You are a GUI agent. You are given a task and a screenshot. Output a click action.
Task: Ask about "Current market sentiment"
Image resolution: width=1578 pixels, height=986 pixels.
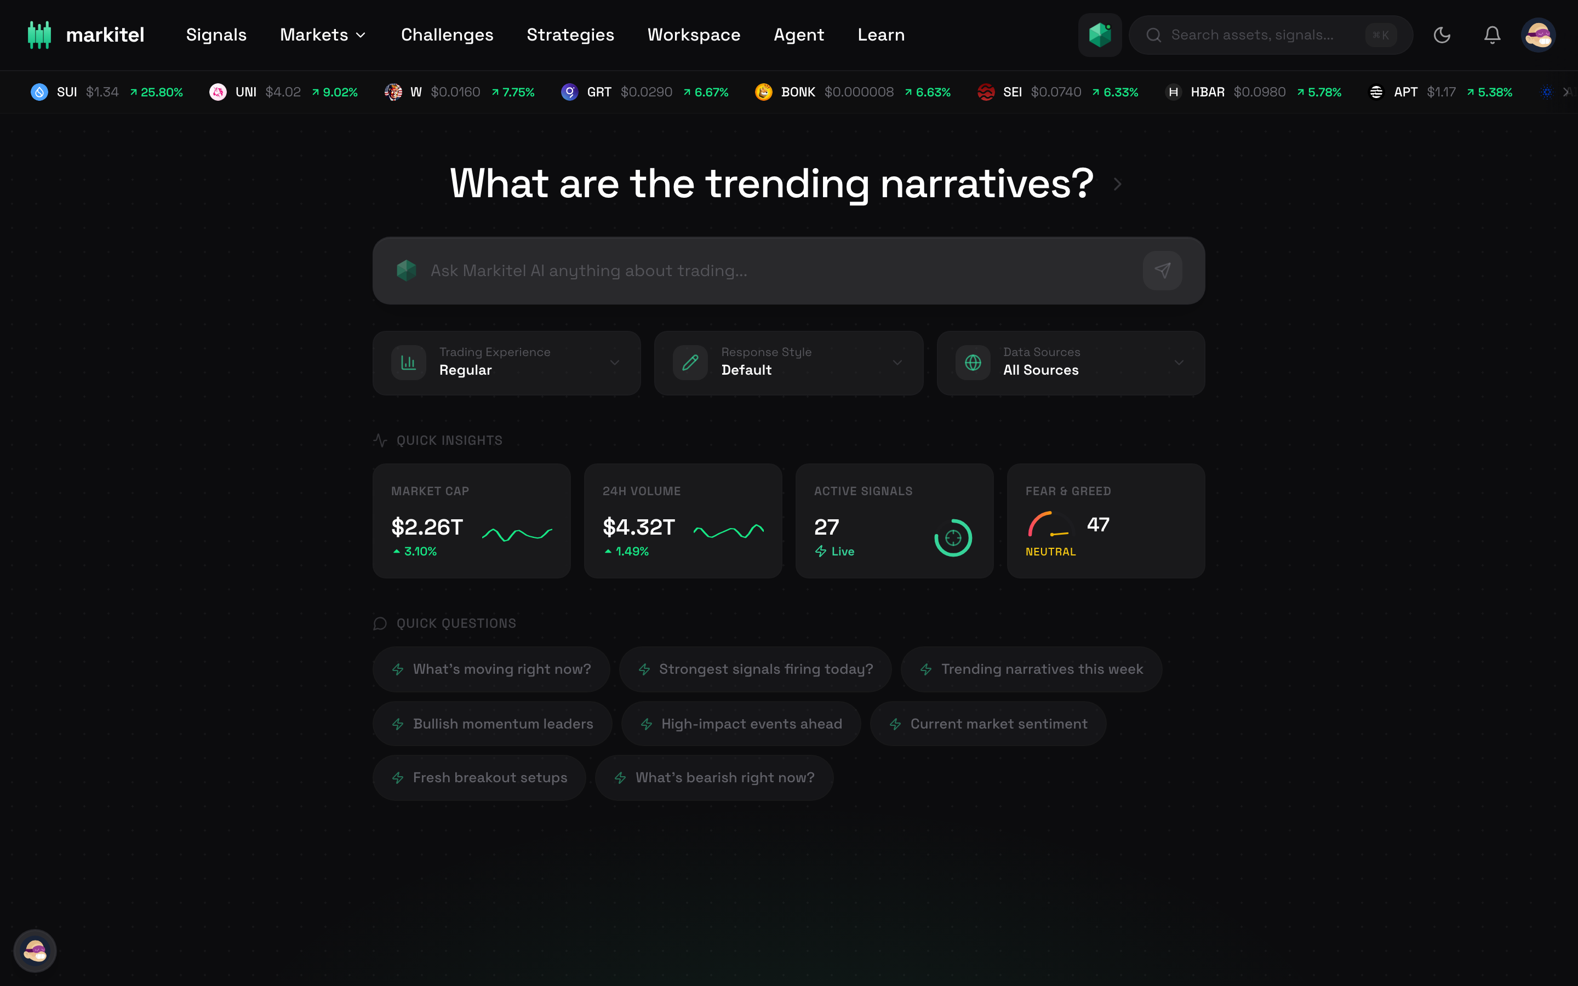coord(988,724)
